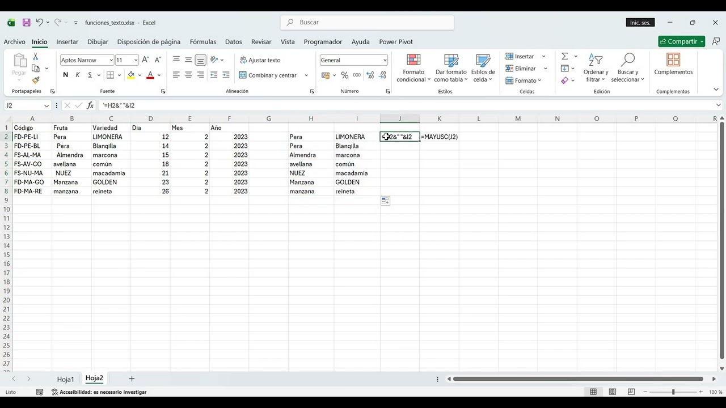Click the Compartir button
This screenshot has height=408, width=726.
pos(682,41)
